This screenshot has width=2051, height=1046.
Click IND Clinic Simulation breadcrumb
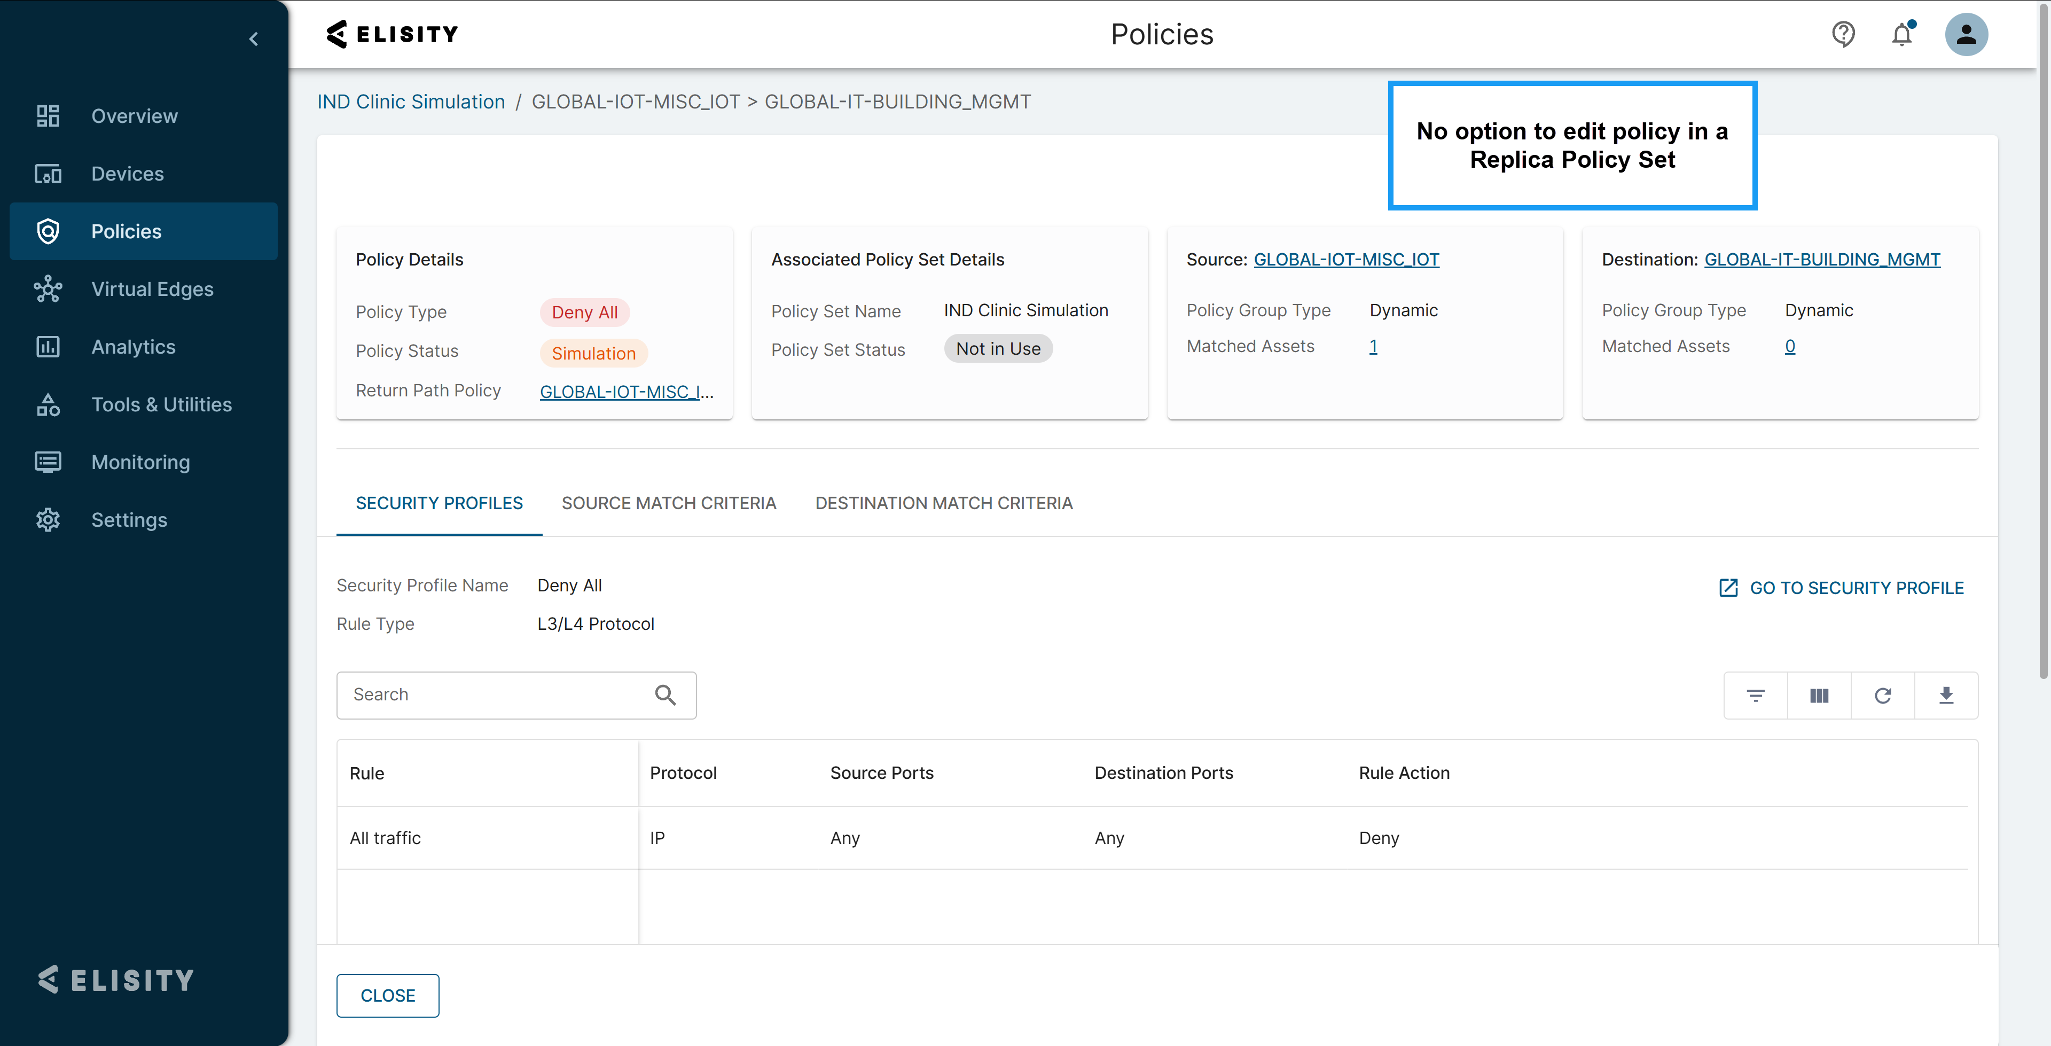[x=411, y=102]
